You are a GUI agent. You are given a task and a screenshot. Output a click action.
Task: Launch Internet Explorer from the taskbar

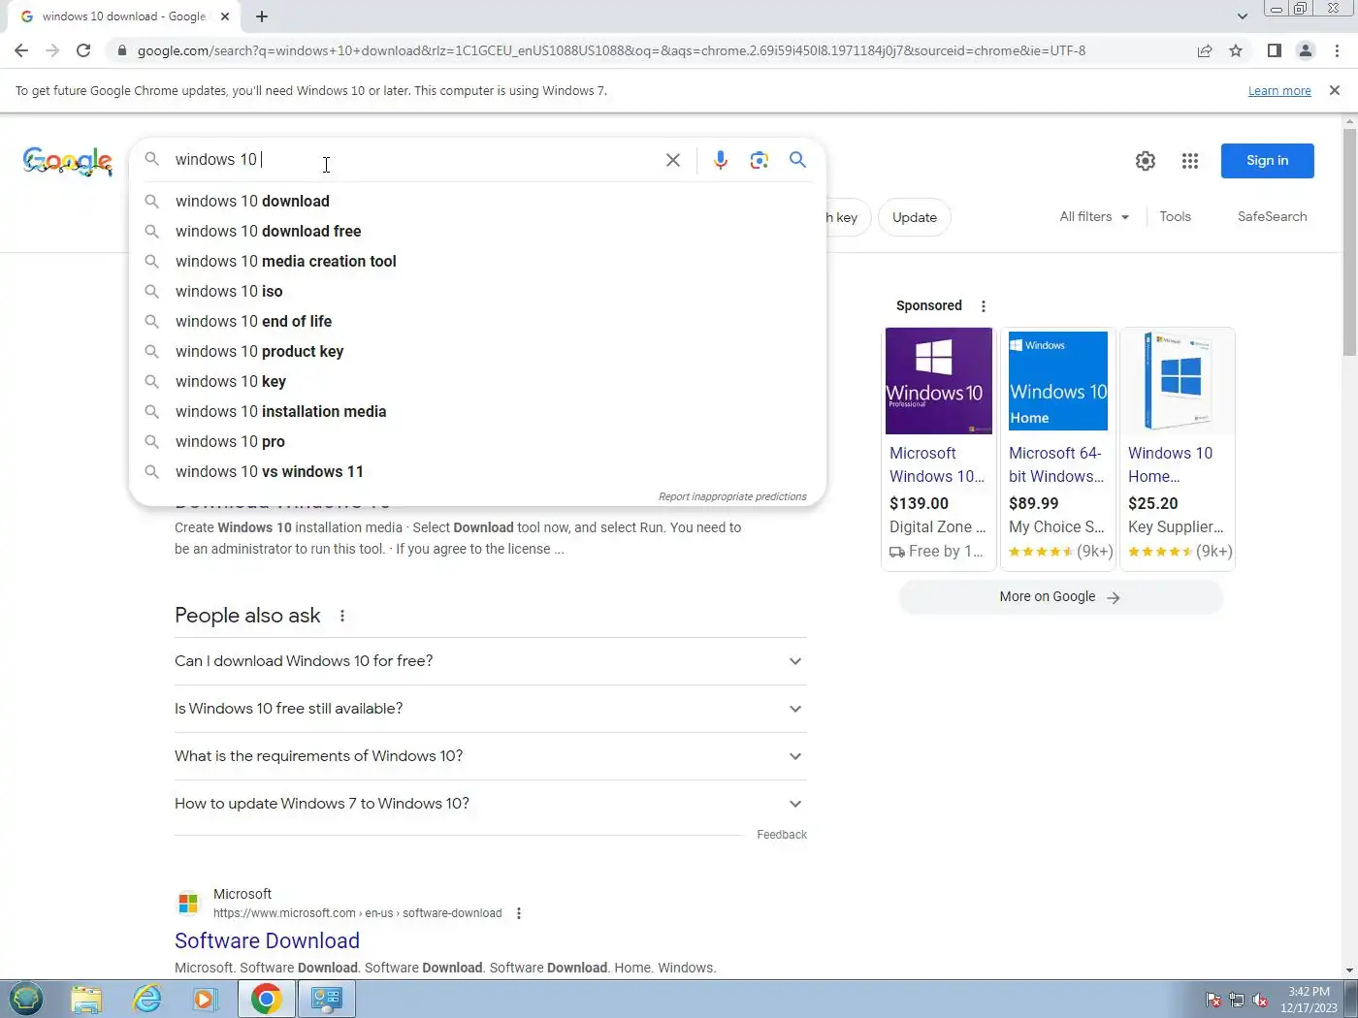coord(146,999)
